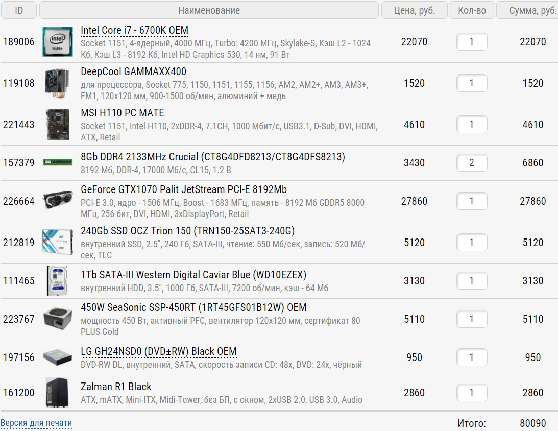Viewport: 558px width, 431px height.
Task: Click the Socket 1151, Intel H110 description
Action: 229,132
